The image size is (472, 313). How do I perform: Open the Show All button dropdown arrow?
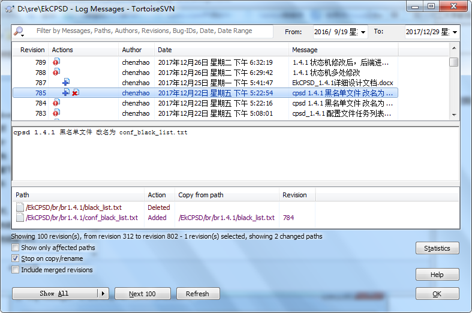point(103,293)
